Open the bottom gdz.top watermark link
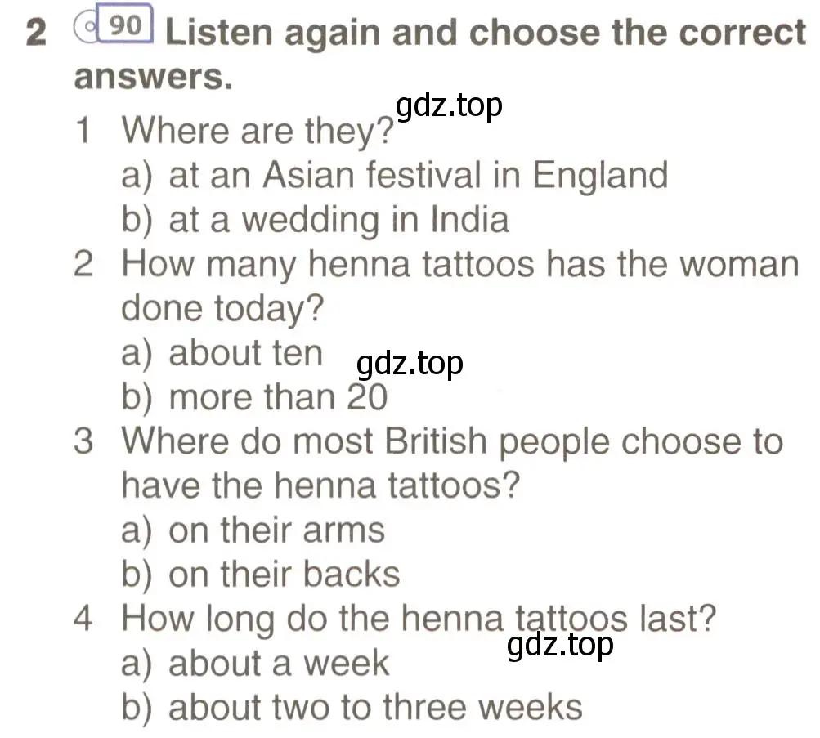The height and width of the screenshot is (738, 820). [560, 645]
